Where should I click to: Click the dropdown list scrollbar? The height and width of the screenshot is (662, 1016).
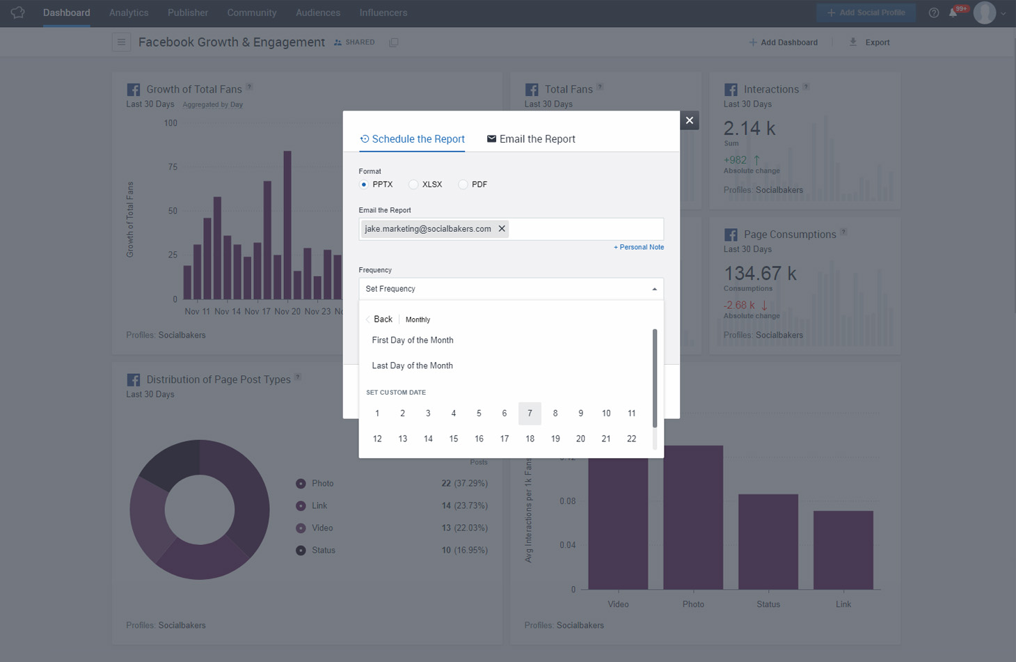[655, 378]
